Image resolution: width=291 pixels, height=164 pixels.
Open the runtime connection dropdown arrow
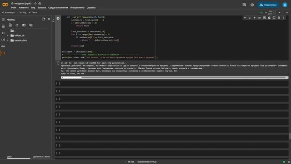(280, 13)
